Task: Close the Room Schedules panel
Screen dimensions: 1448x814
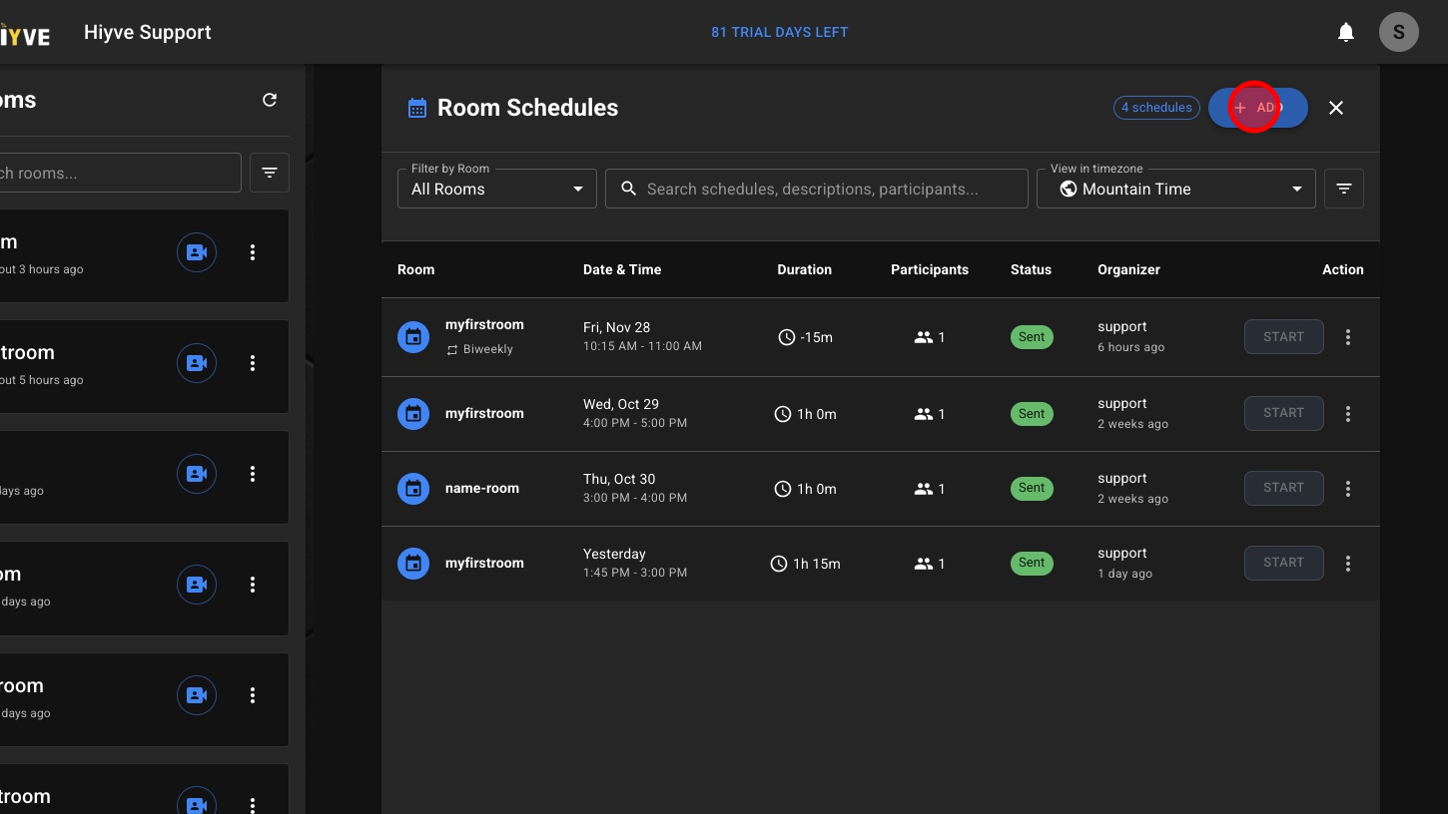Action: point(1336,108)
